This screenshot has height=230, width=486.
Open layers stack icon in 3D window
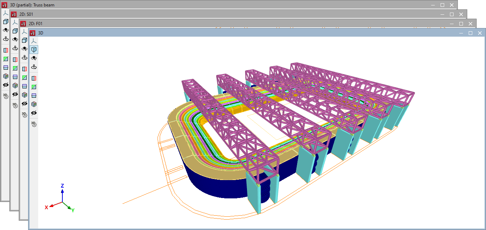coord(34,104)
